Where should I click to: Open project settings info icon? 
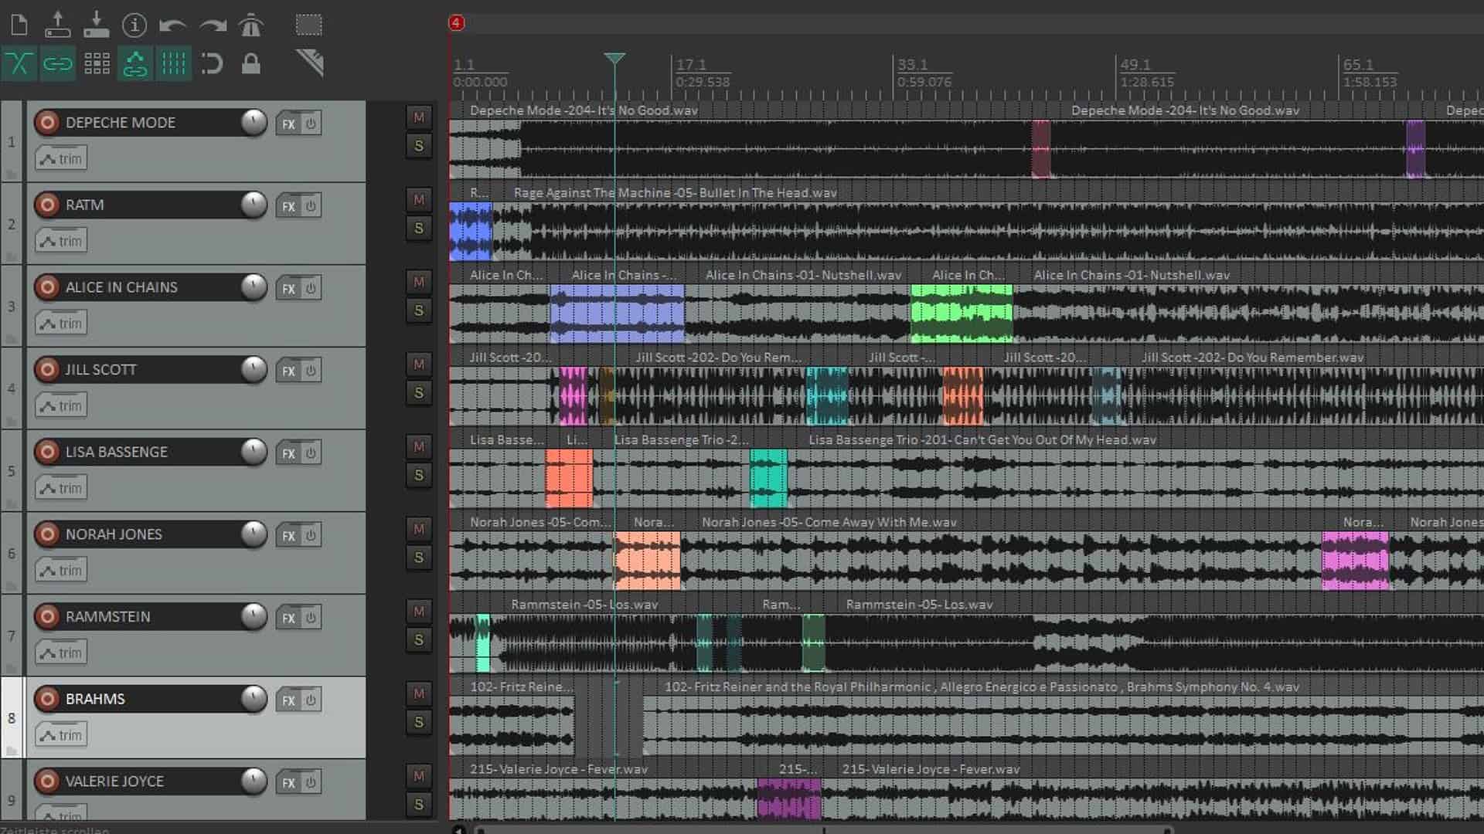click(x=134, y=25)
